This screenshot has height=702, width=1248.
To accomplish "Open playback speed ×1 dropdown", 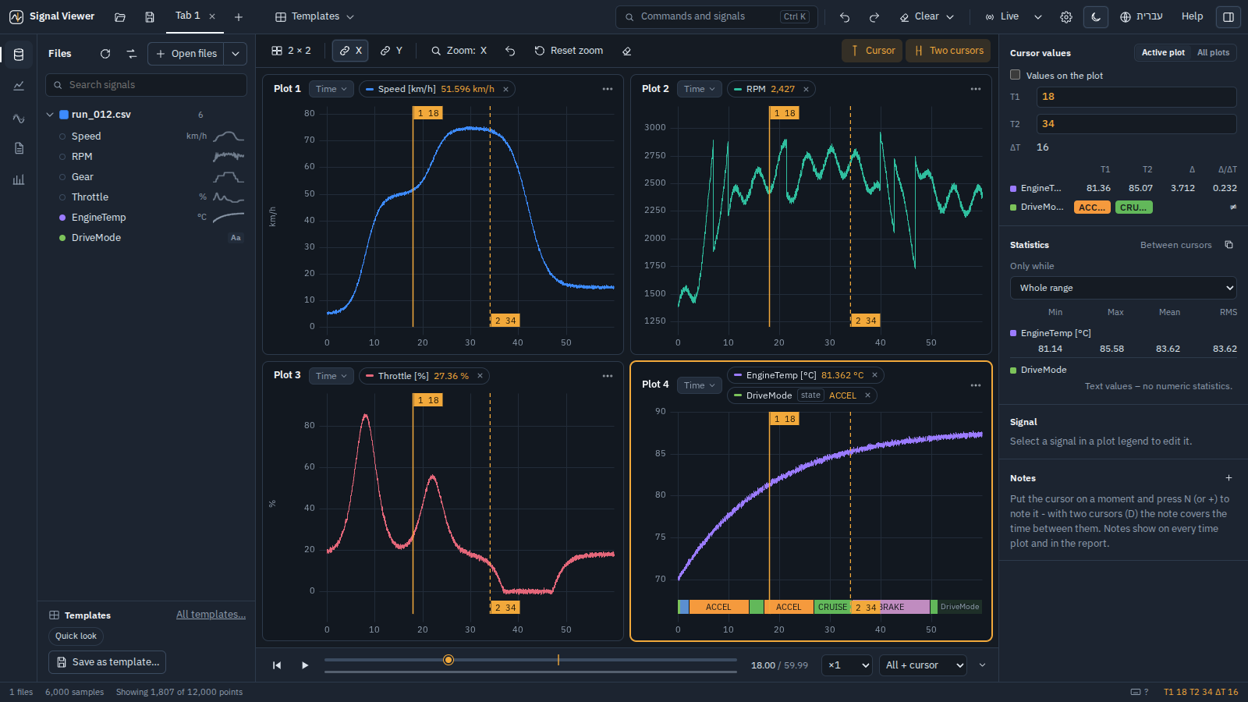I will click(847, 665).
